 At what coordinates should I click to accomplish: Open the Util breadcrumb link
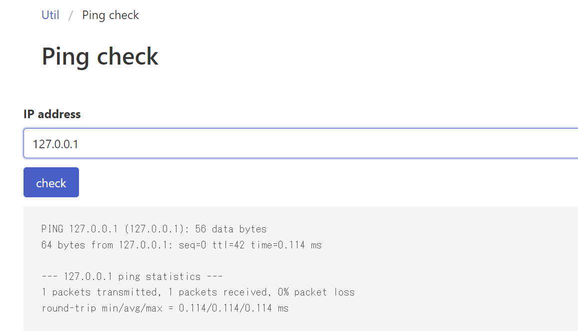coord(50,15)
